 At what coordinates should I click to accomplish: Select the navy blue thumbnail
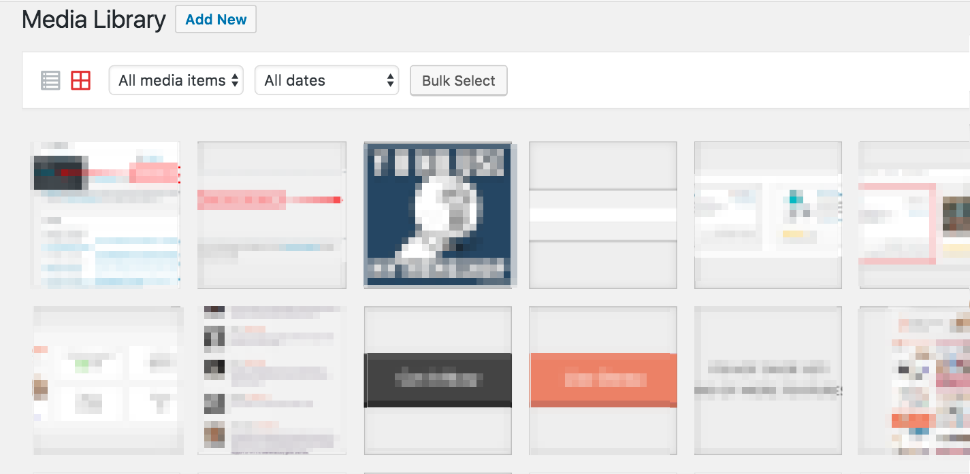pos(438,215)
